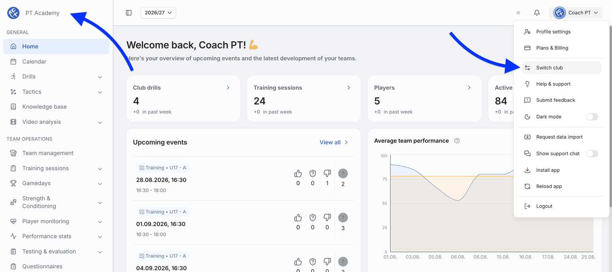
Task: Expand the Performance stats chevron
Action: coord(100,237)
